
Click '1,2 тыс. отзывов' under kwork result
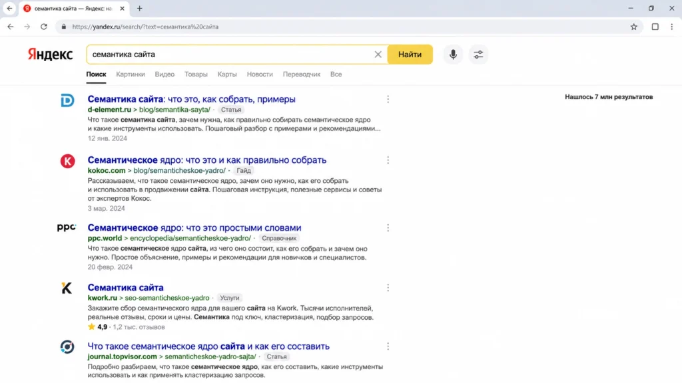click(139, 327)
